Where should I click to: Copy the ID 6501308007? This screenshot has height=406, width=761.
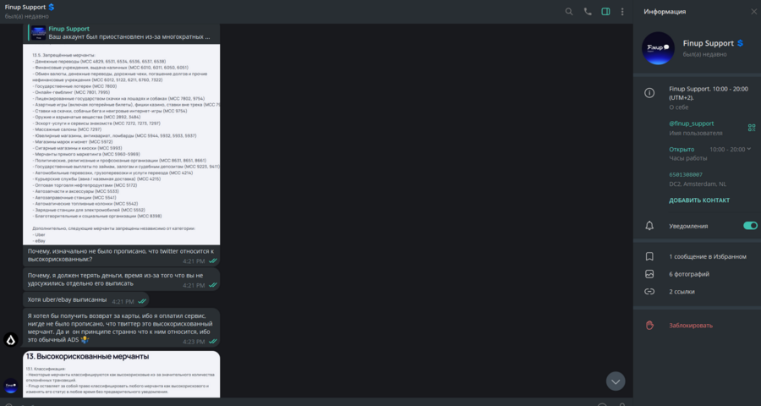685,174
